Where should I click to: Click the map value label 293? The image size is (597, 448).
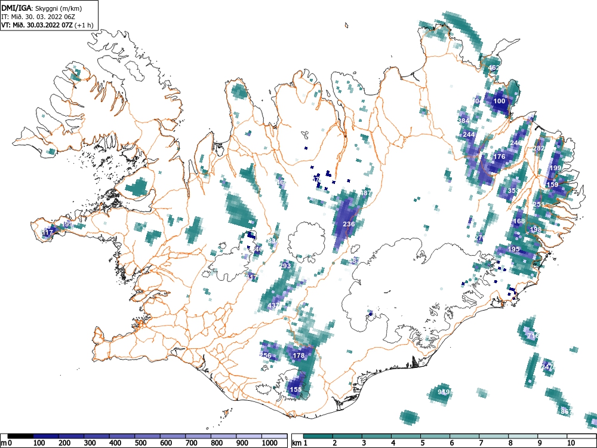click(x=285, y=266)
